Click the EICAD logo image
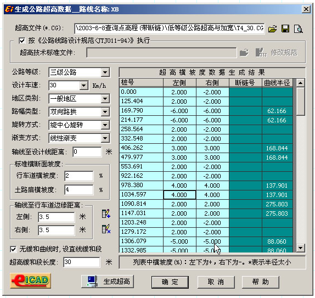 (x=30, y=281)
